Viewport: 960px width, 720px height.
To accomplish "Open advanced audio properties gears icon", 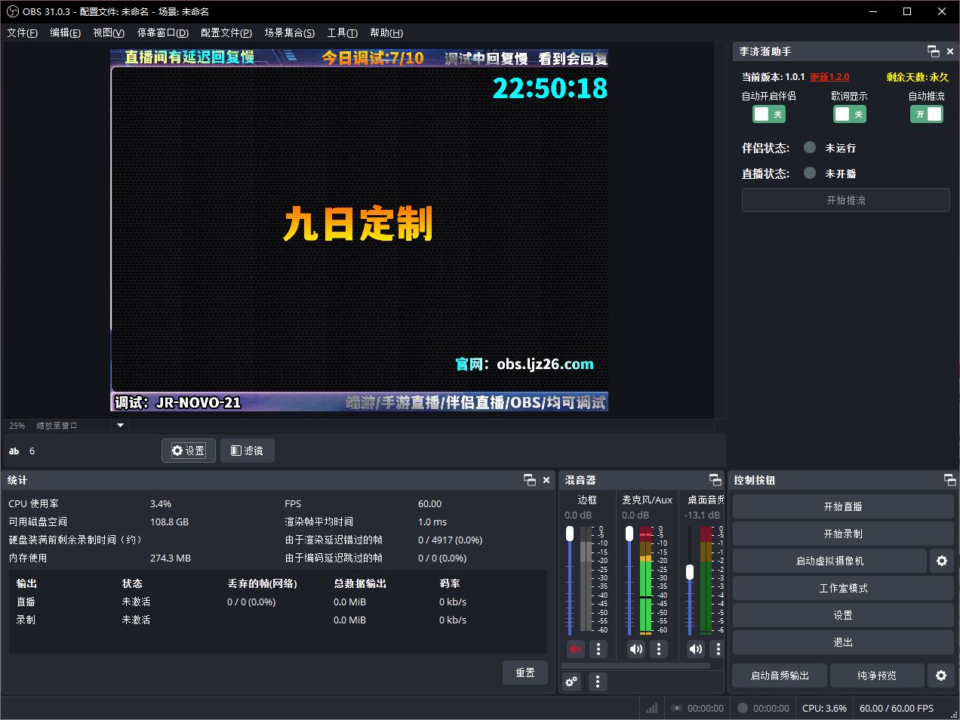I will point(571,682).
